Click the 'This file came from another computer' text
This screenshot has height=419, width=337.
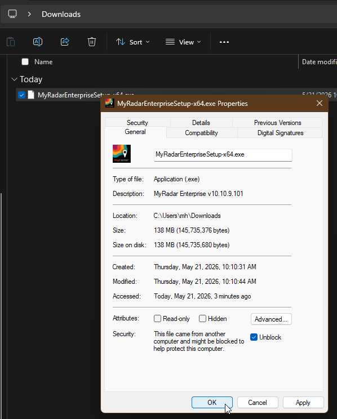tap(199, 341)
